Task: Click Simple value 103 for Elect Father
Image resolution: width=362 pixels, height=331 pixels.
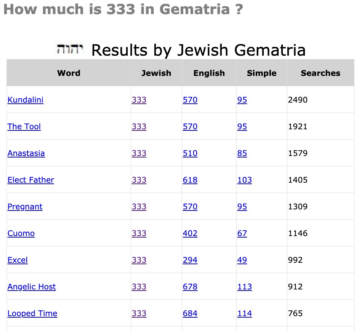Action: coord(245,180)
